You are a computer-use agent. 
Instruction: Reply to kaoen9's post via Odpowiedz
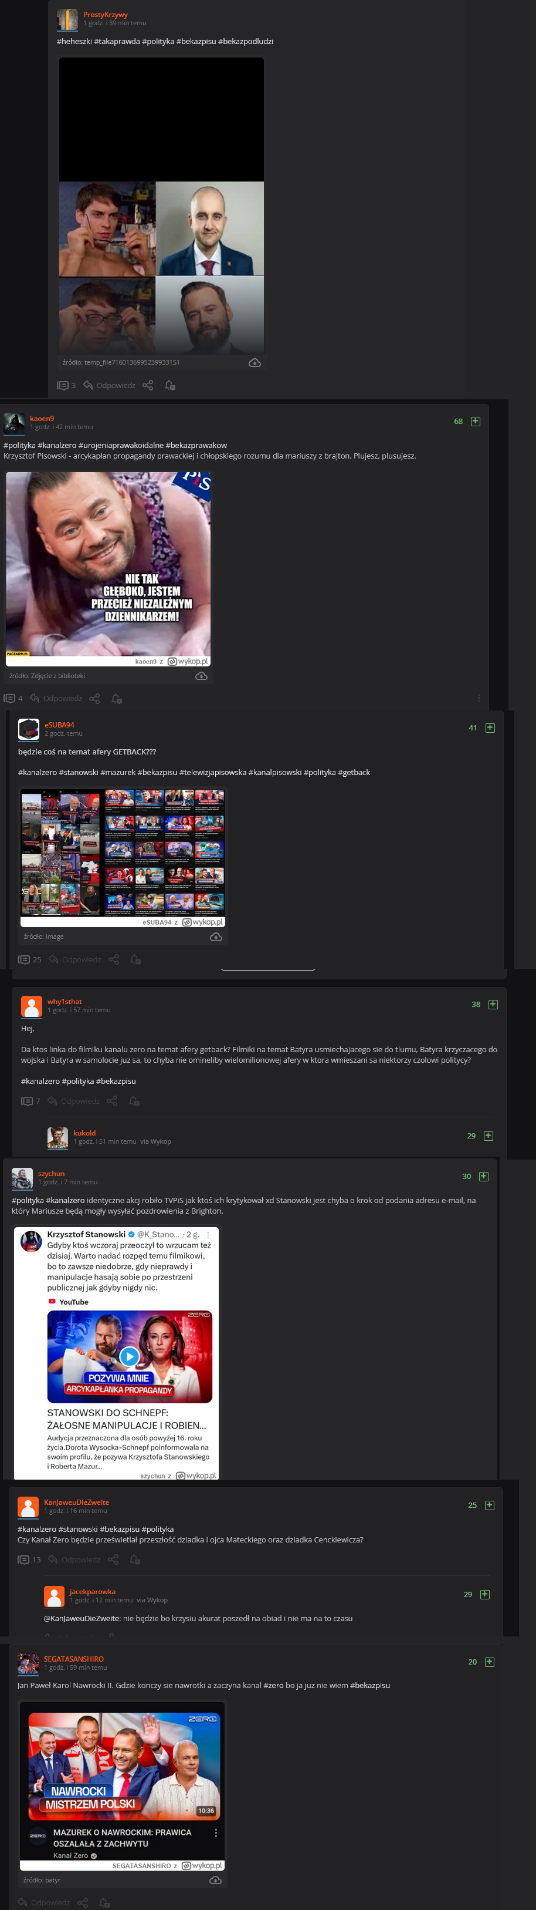(x=56, y=699)
